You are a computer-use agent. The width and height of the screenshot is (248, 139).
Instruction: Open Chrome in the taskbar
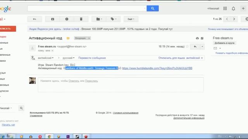click(x=49, y=137)
